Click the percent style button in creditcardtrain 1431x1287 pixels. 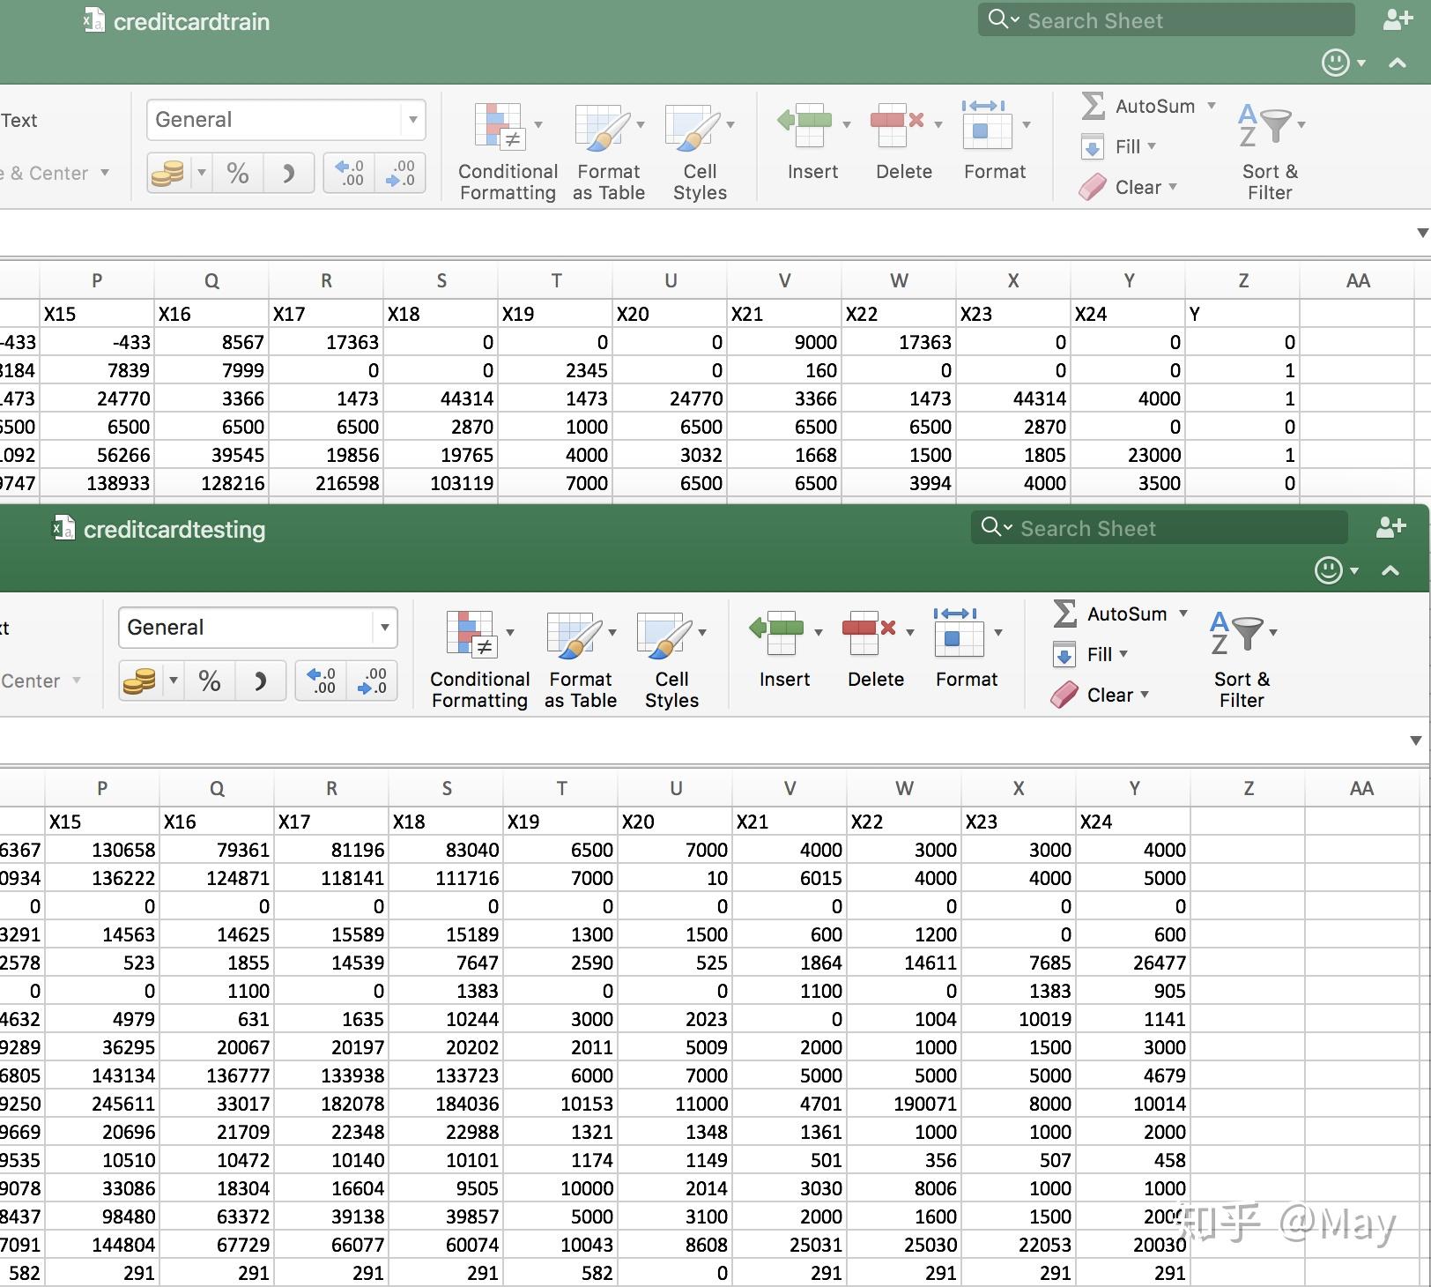tap(237, 173)
